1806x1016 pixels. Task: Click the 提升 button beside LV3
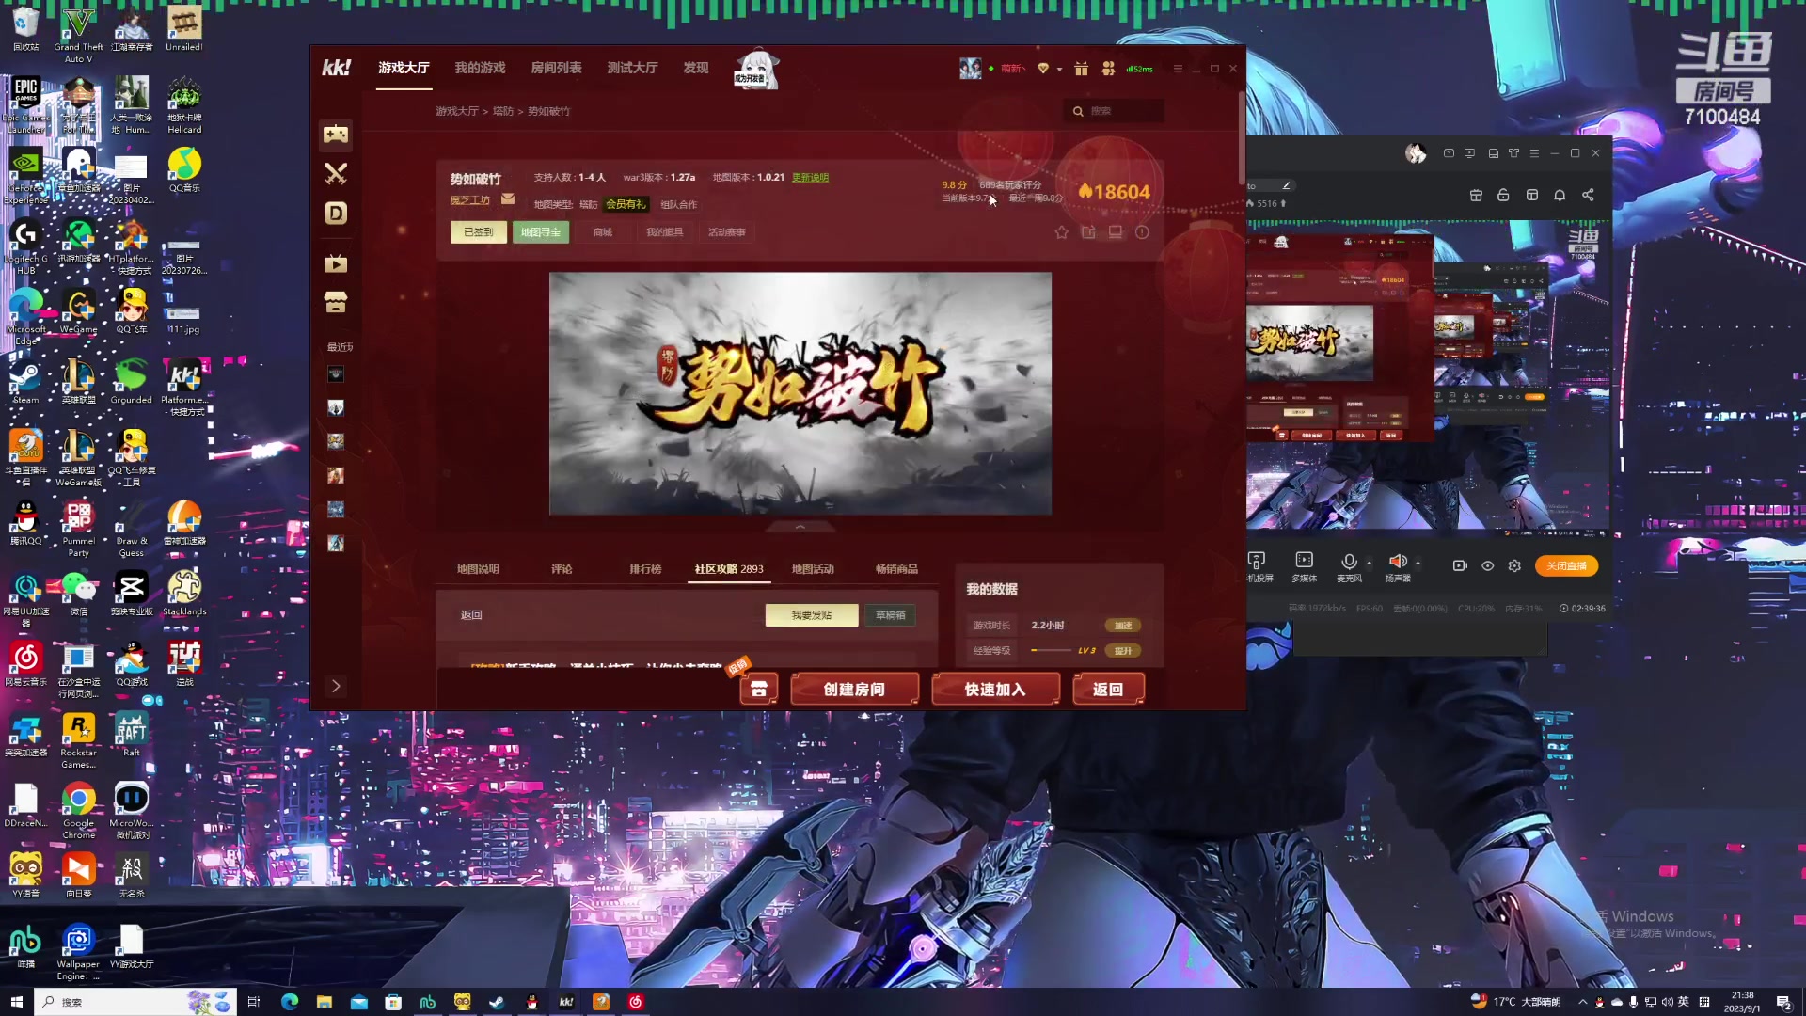tap(1122, 651)
